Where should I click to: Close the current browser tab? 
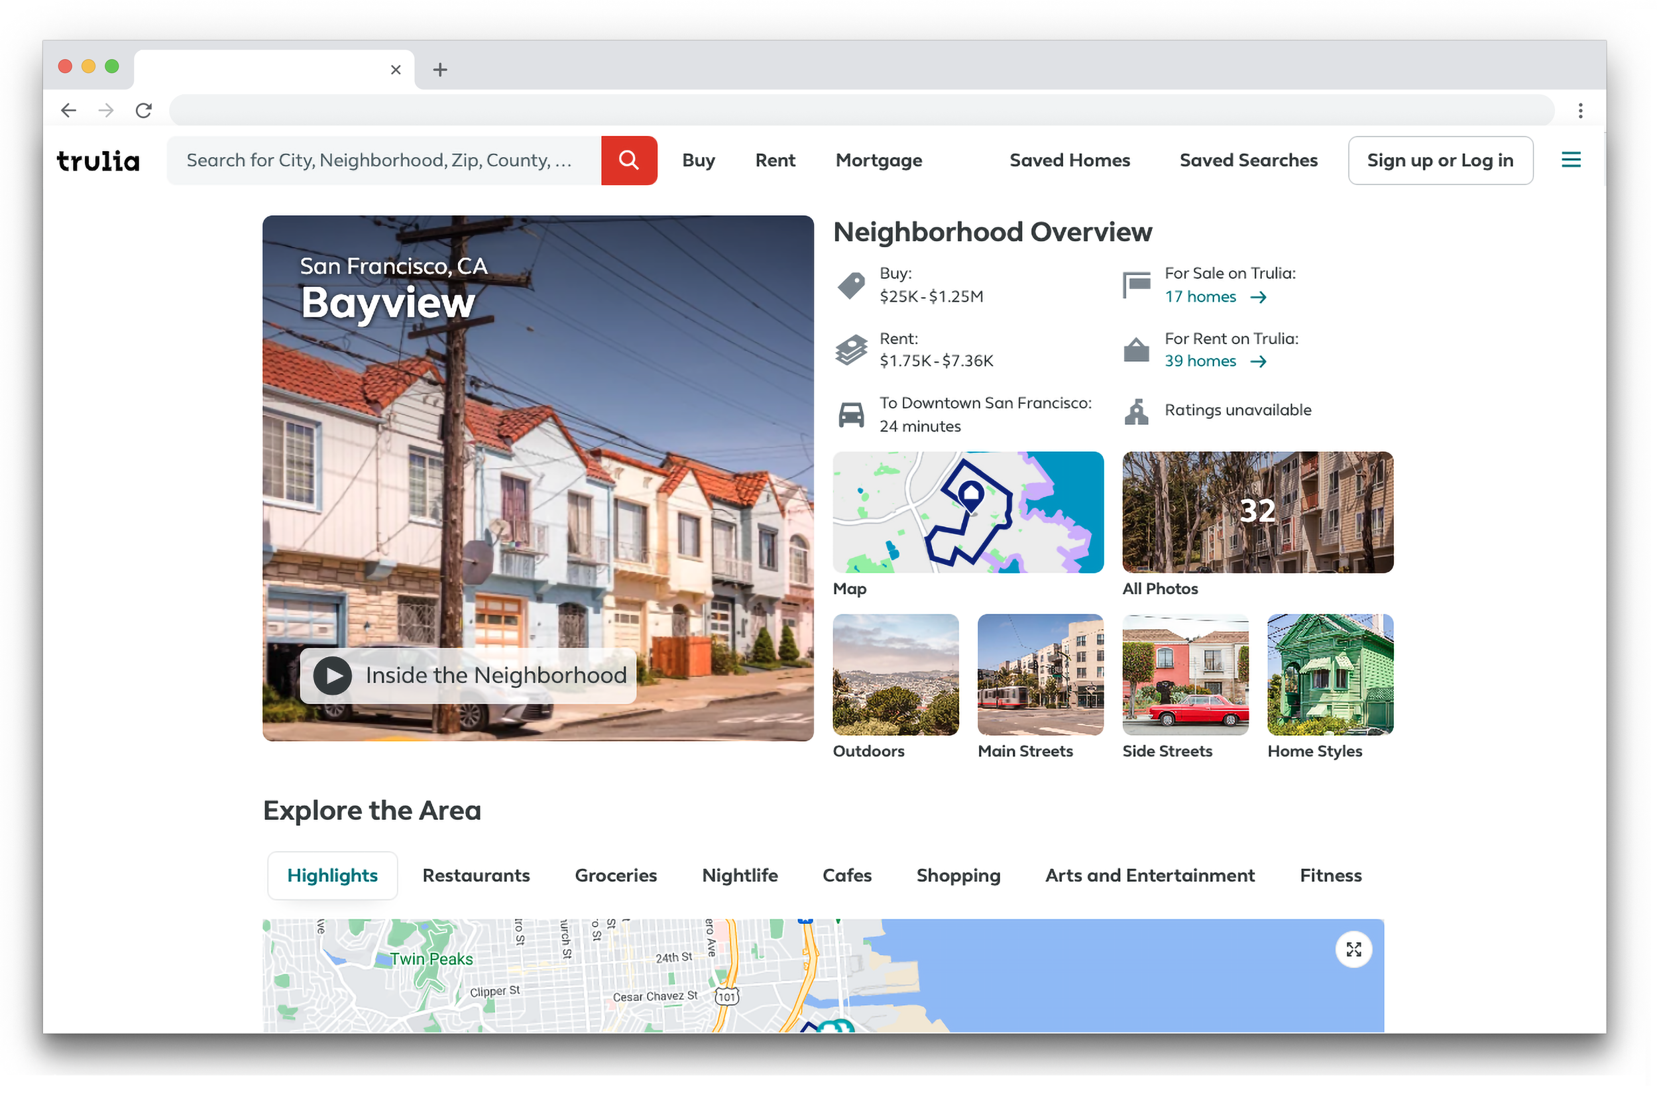coord(396,70)
